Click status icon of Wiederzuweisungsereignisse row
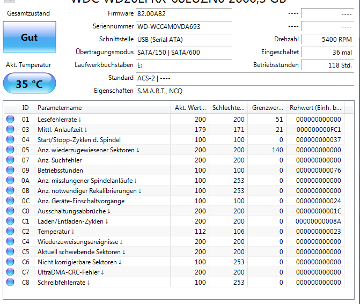The height and width of the screenshot is (304, 360). pos(10,241)
